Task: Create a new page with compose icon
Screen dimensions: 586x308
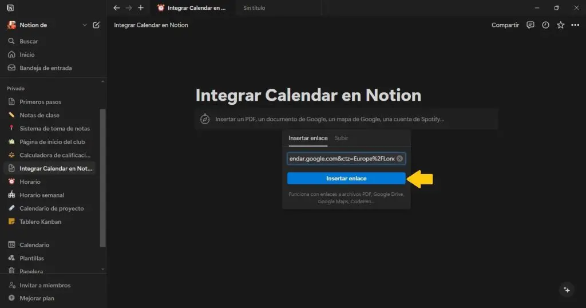Action: [x=96, y=25]
